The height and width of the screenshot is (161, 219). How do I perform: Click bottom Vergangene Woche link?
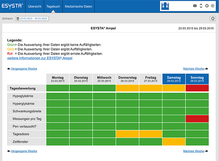point(24,151)
